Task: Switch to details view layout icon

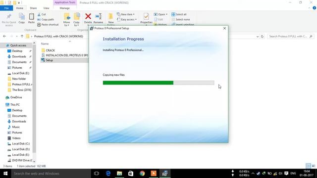Action: click(x=308, y=166)
